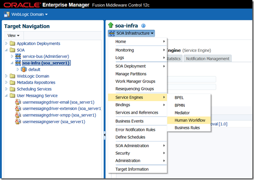
Task: Click the soa-infra info icon
Action: [144, 26]
